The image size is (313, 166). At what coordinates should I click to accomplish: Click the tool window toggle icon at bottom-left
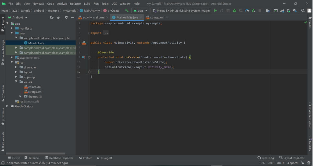click(x=3, y=163)
